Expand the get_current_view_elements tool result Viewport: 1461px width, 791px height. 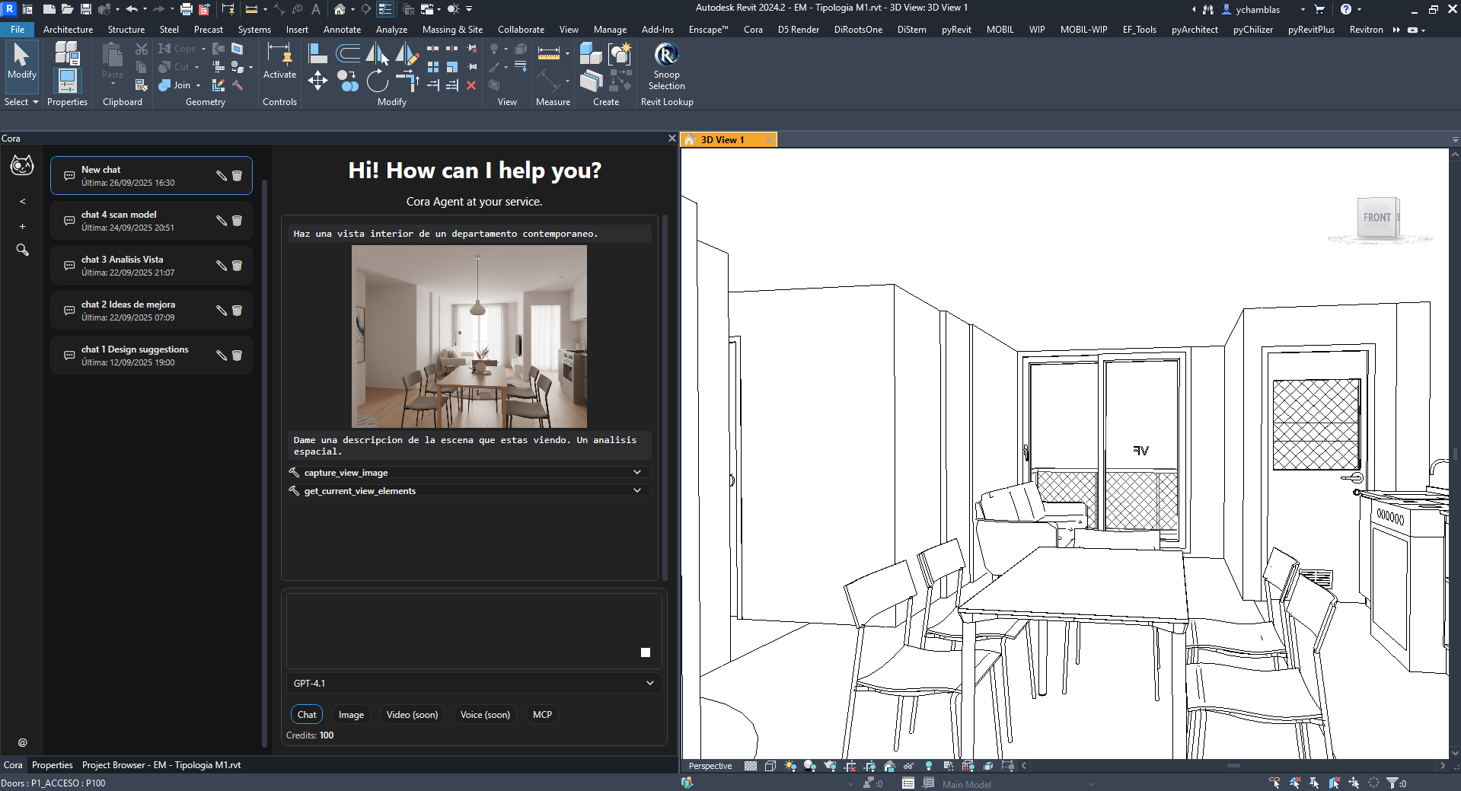click(636, 491)
